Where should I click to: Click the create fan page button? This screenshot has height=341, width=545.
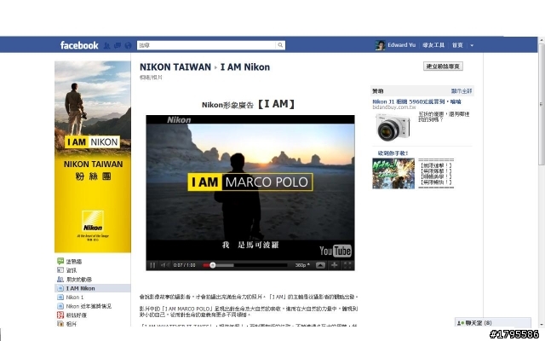(443, 66)
